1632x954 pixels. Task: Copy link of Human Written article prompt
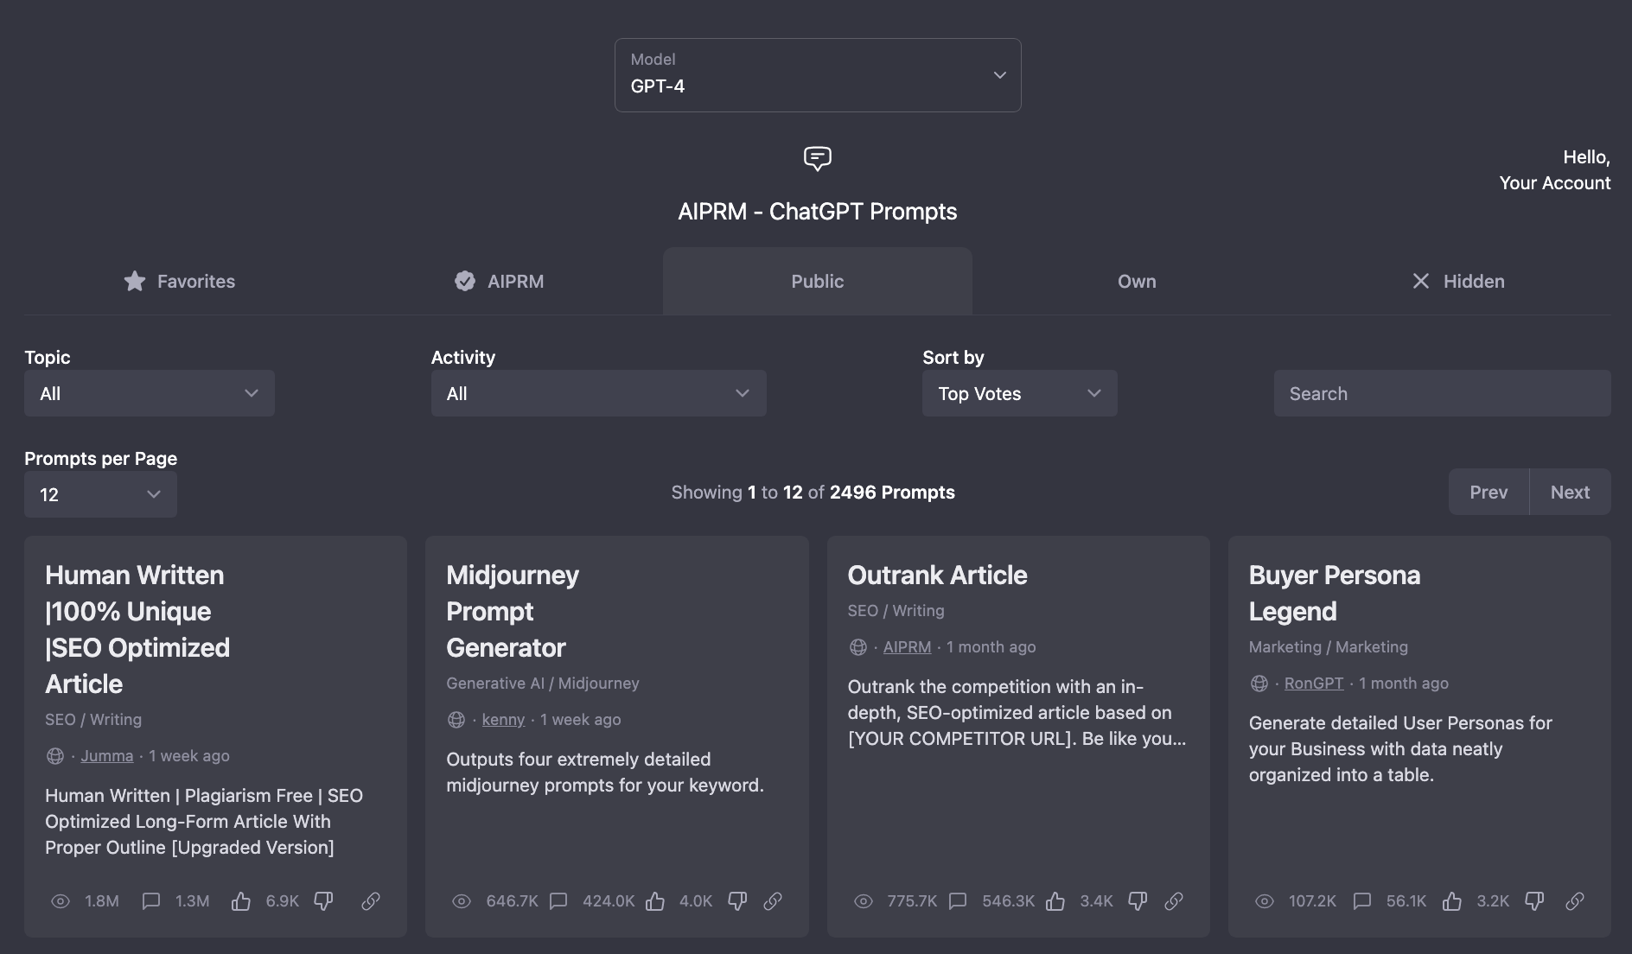[x=371, y=901]
